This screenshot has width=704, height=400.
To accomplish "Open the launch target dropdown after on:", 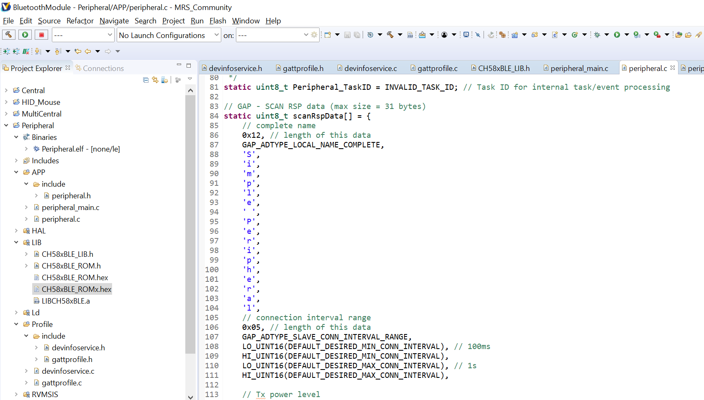I will (x=273, y=35).
